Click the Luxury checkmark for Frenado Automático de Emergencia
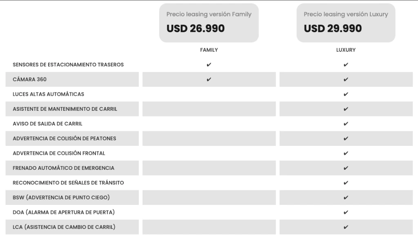Screen dimensions: 418x244 click(346, 168)
